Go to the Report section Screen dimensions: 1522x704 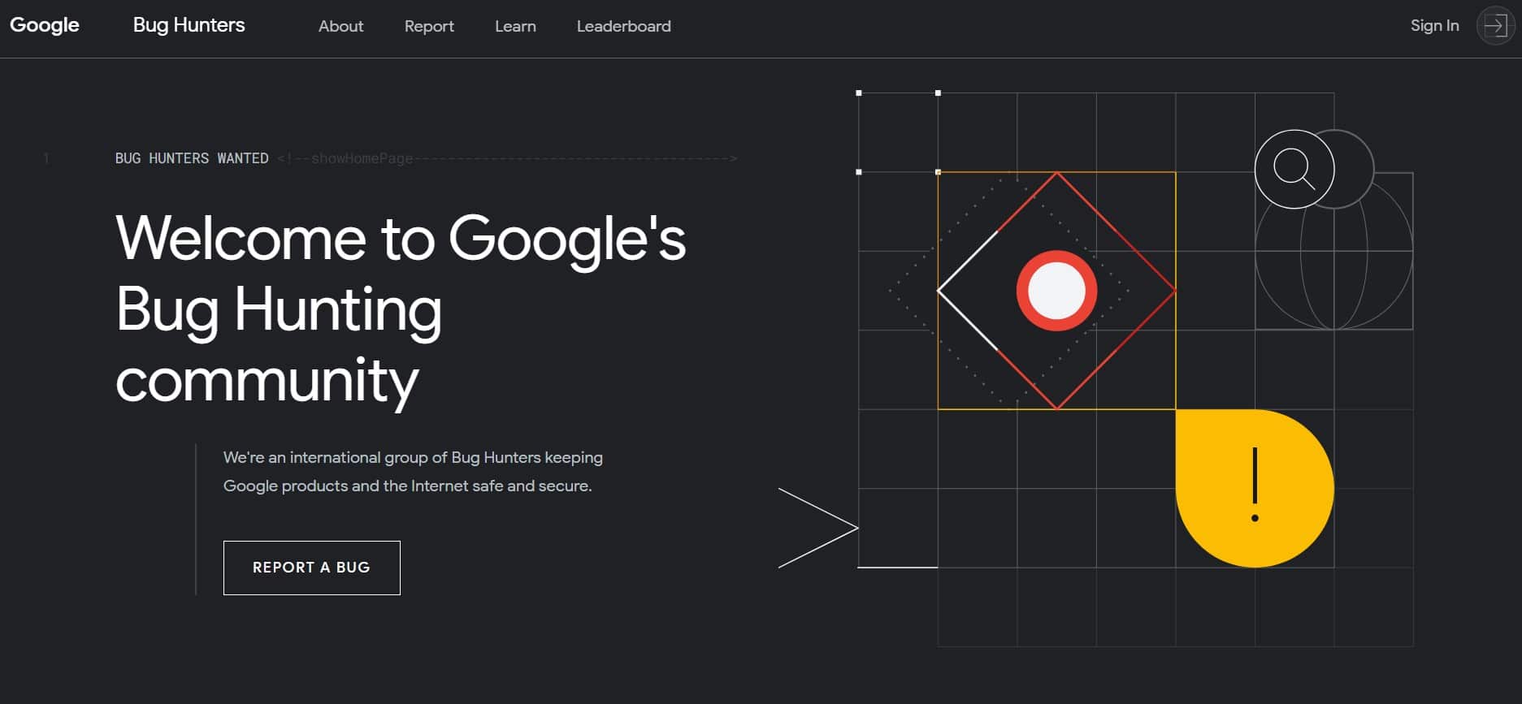429,26
